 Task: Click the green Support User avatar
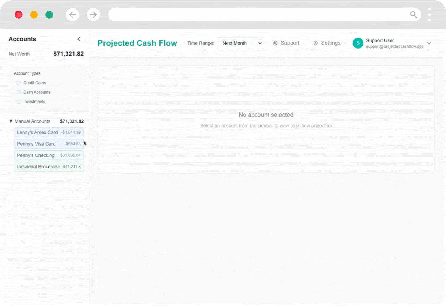[x=358, y=43]
